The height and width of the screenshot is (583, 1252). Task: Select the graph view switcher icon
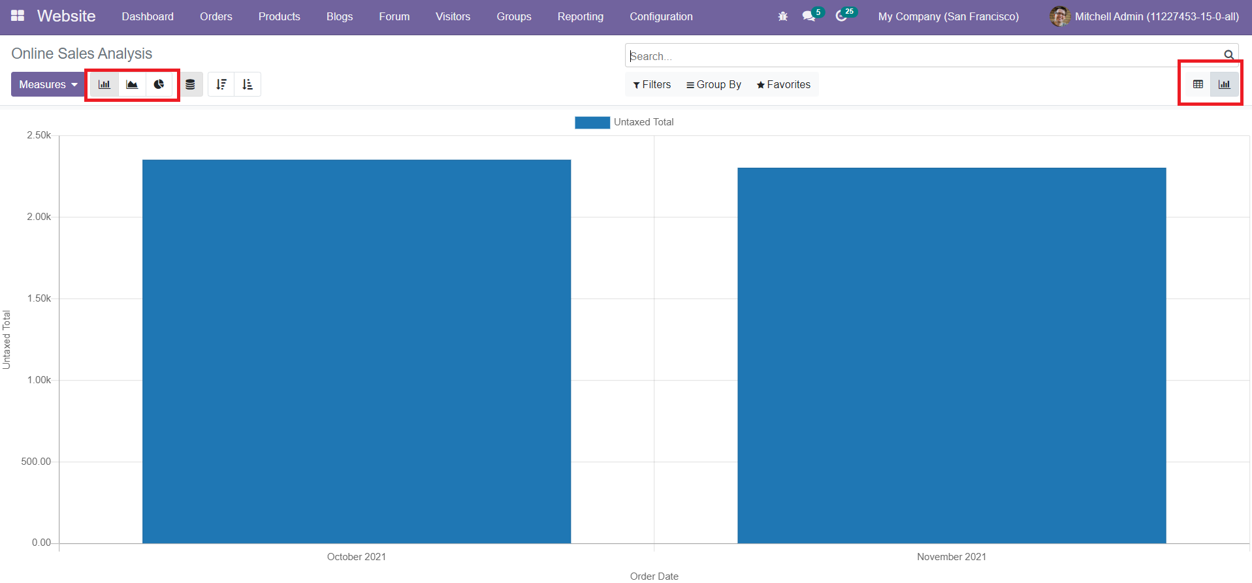[1225, 84]
